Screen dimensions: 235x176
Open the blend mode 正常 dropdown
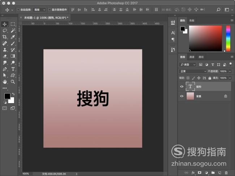pyautogui.click(x=193, y=71)
